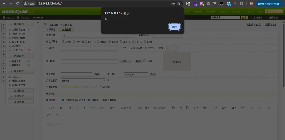The width and height of the screenshot is (285, 140).
Task: Click the 确定 button in alert dialog
Action: point(175,27)
